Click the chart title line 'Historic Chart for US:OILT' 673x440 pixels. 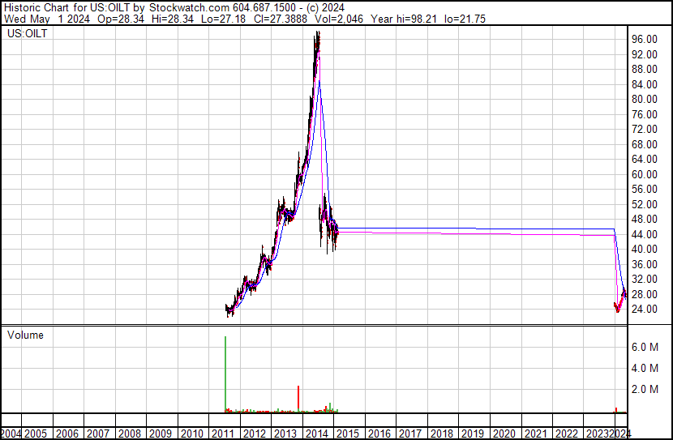click(x=67, y=7)
